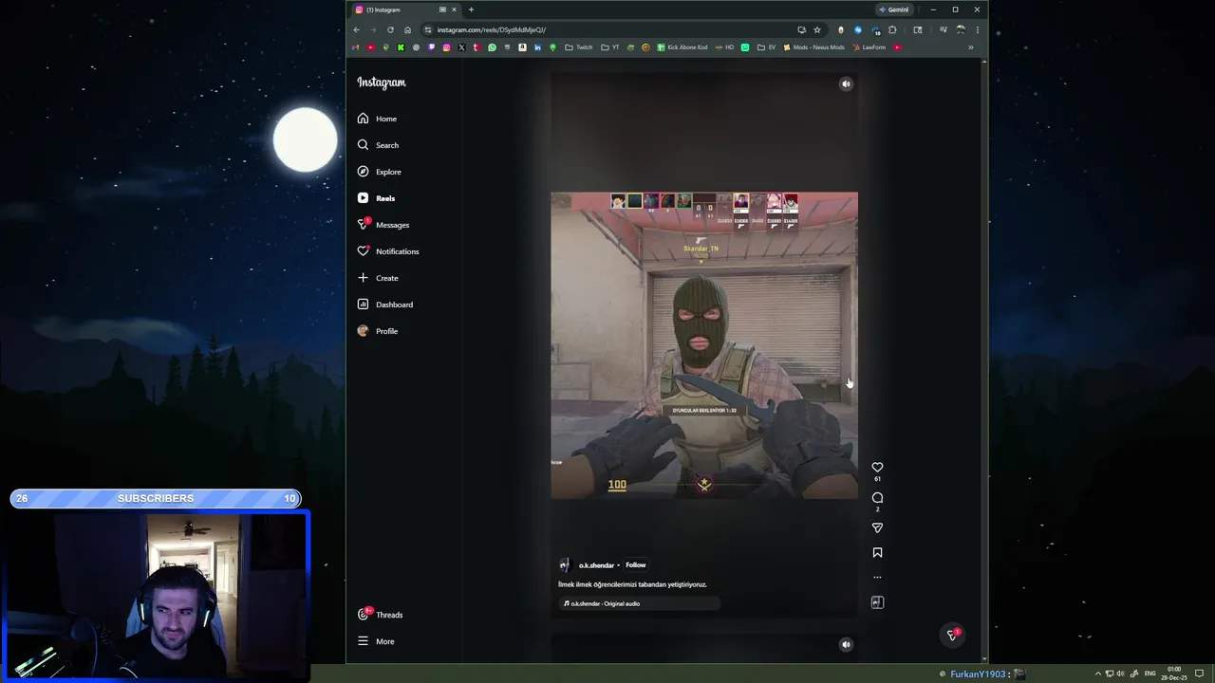Image resolution: width=1215 pixels, height=683 pixels.
Task: Open the Gemini button in Chrome
Action: [894, 9]
